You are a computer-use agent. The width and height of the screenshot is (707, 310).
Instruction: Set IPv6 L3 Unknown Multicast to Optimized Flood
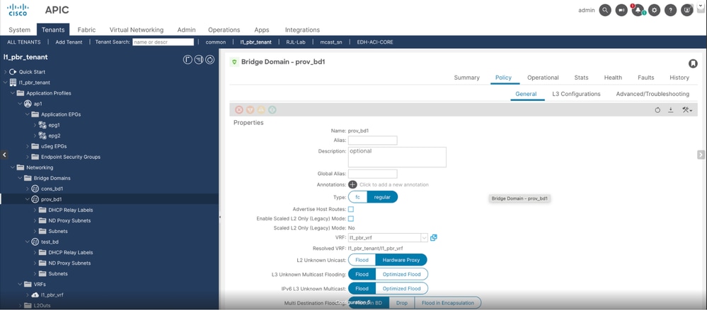pos(401,288)
